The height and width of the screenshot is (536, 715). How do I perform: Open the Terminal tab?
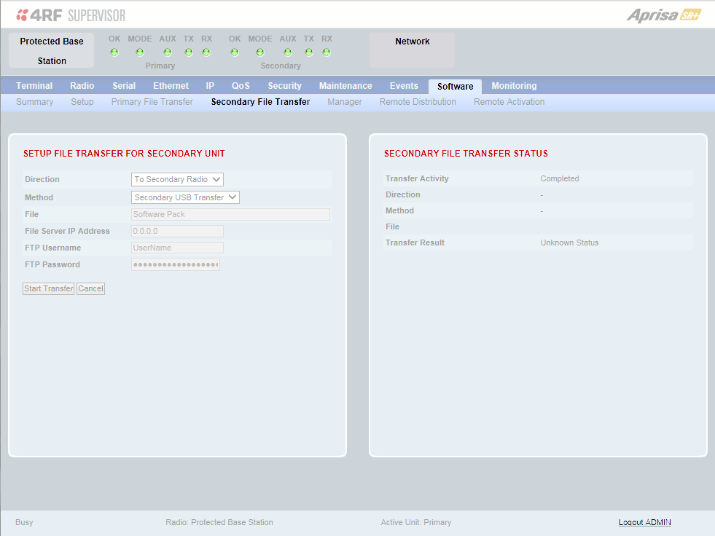tap(34, 86)
